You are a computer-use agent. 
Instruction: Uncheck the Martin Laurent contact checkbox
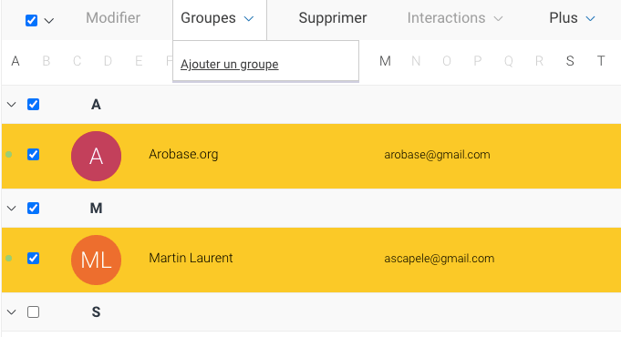[33, 259]
